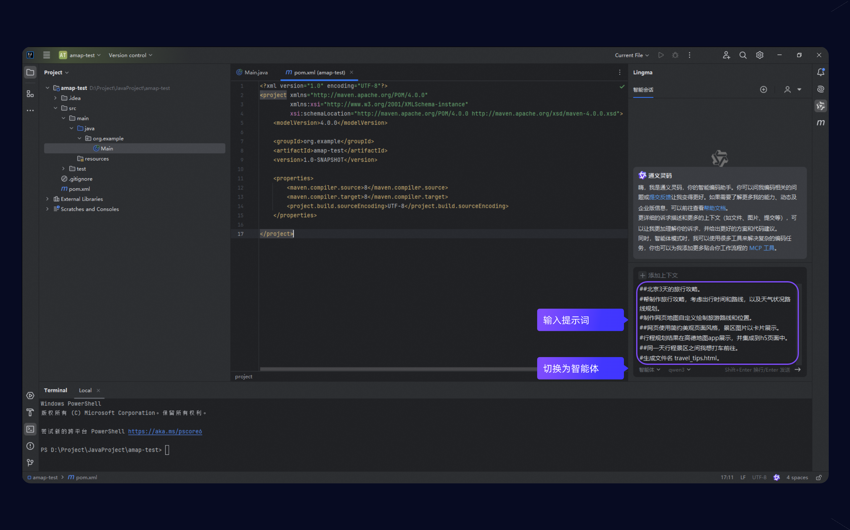This screenshot has height=530, width=850.
Task: Toggle Lingma tool window icon
Action: tap(820, 106)
